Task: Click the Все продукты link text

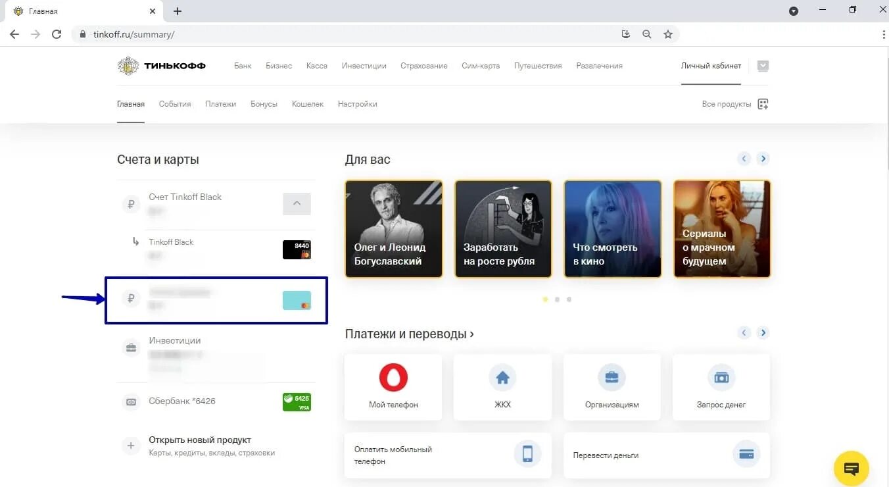Action: coord(727,104)
